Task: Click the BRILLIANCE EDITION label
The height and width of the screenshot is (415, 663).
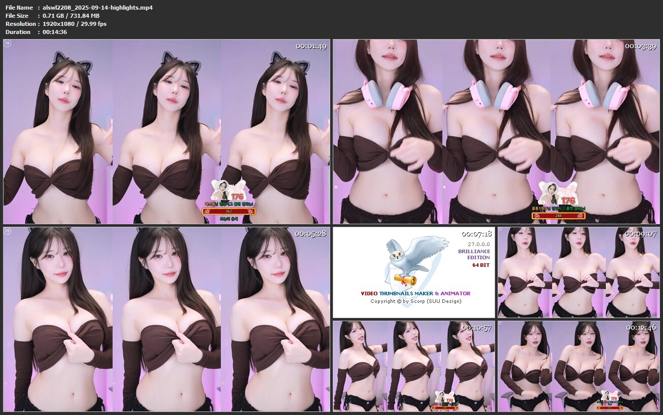Action: (474, 254)
